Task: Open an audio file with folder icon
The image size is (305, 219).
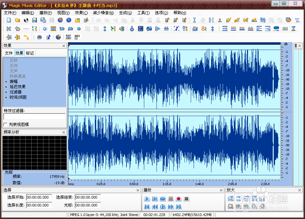Action: [x=17, y=20]
